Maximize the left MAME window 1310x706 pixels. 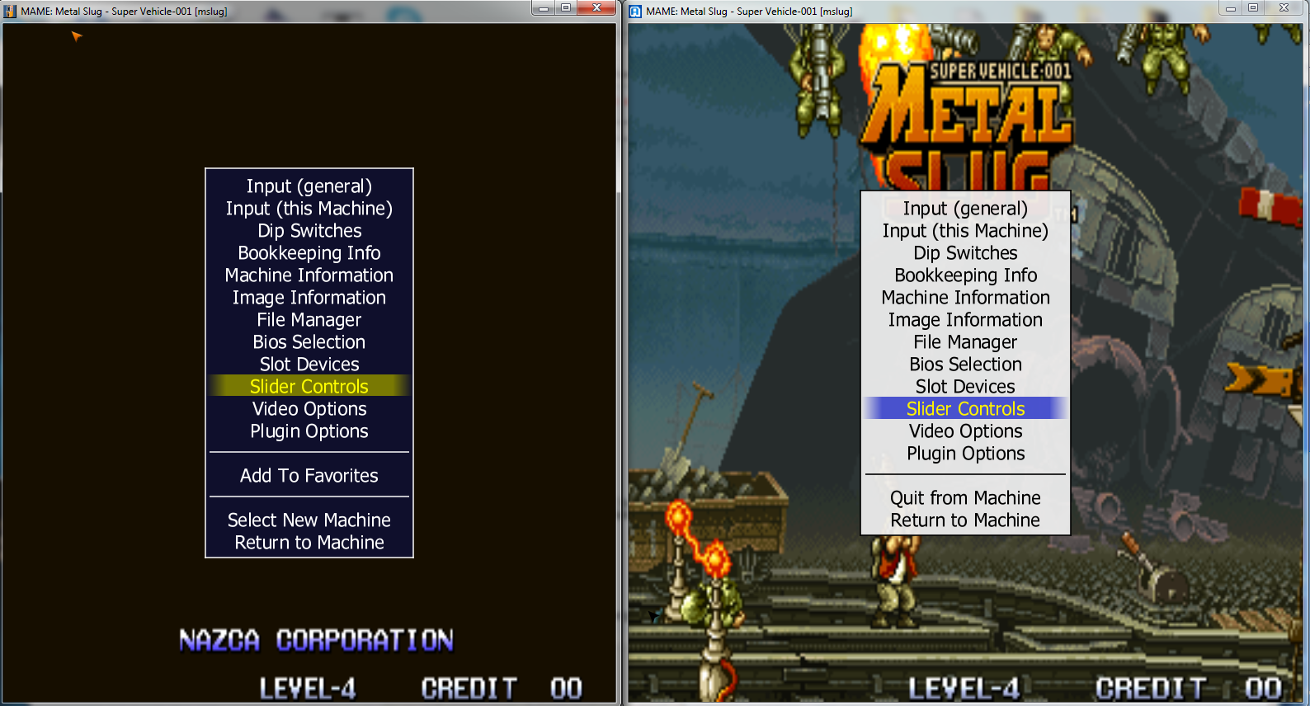(566, 8)
